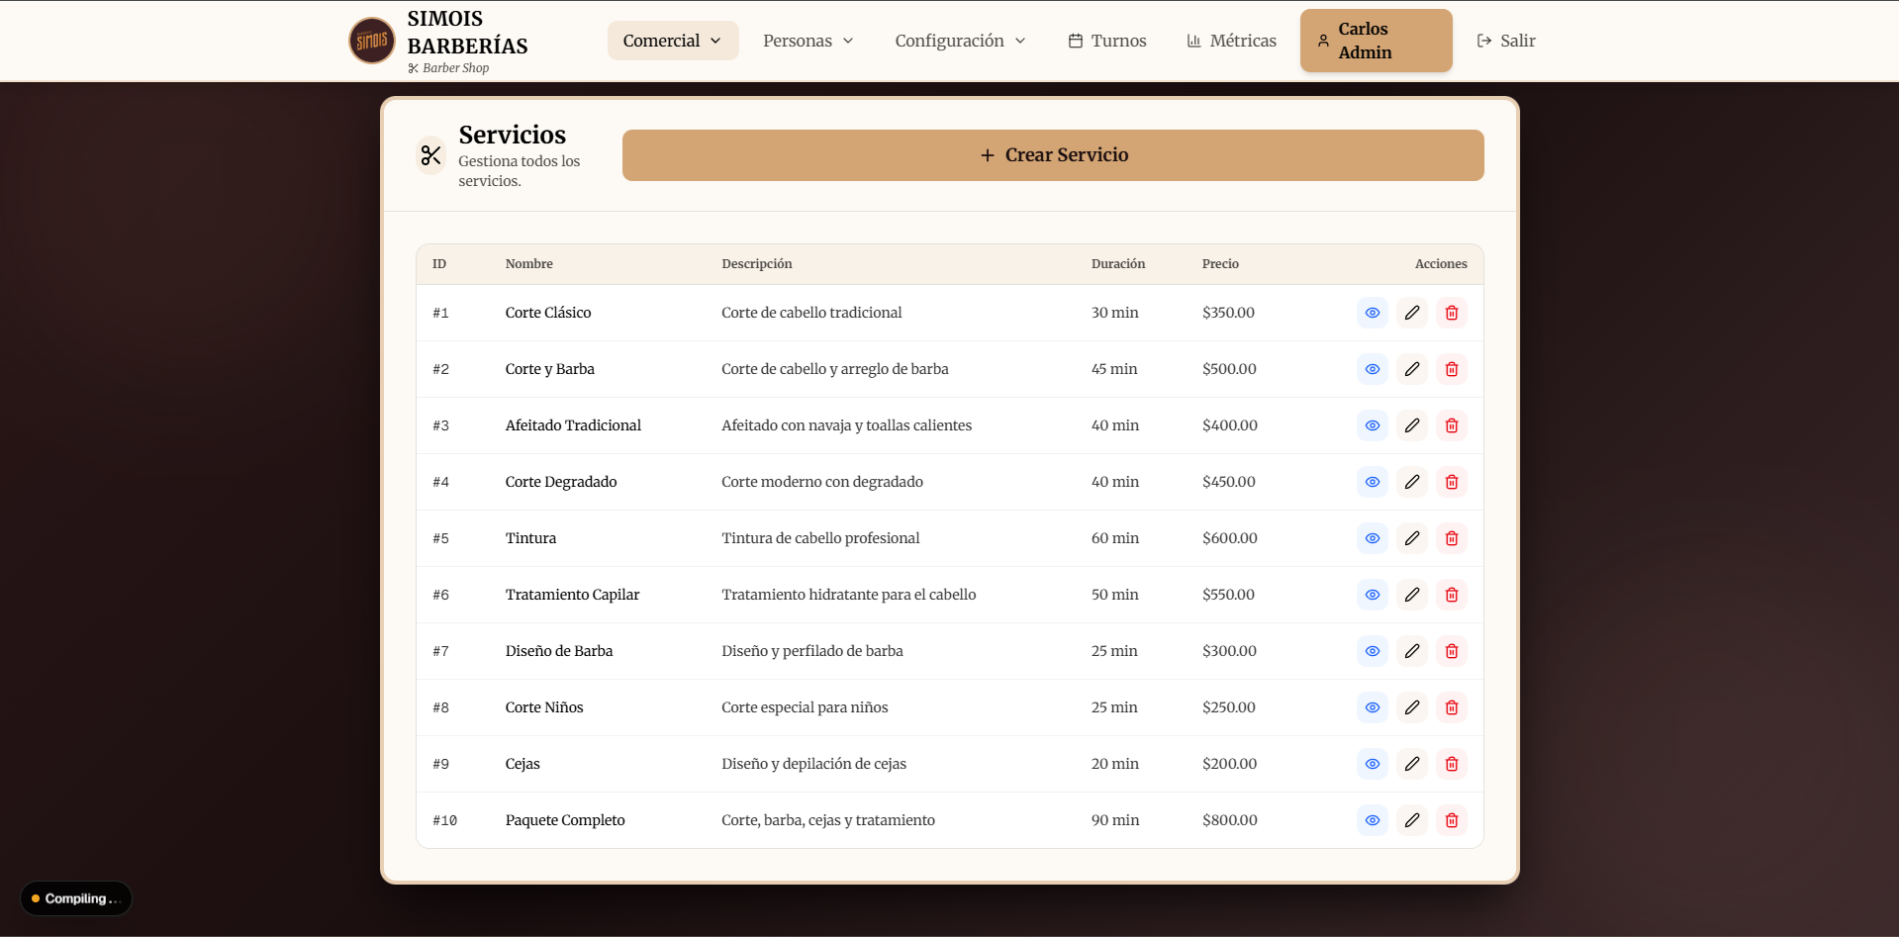This screenshot has height=937, width=1899.
Task: Edit the Corte Degradado service
Action: click(x=1412, y=482)
